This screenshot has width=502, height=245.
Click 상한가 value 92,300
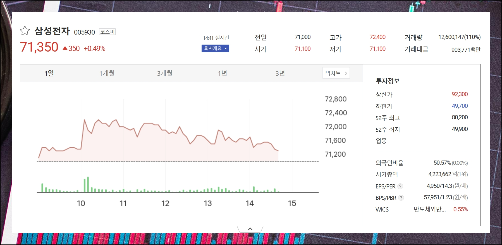pyautogui.click(x=460, y=94)
